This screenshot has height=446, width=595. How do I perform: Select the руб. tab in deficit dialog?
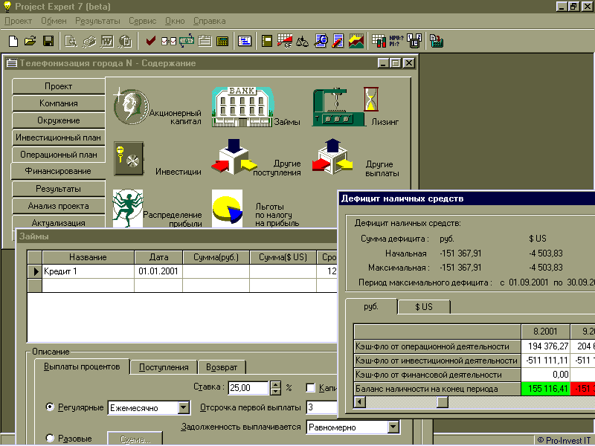click(x=371, y=306)
